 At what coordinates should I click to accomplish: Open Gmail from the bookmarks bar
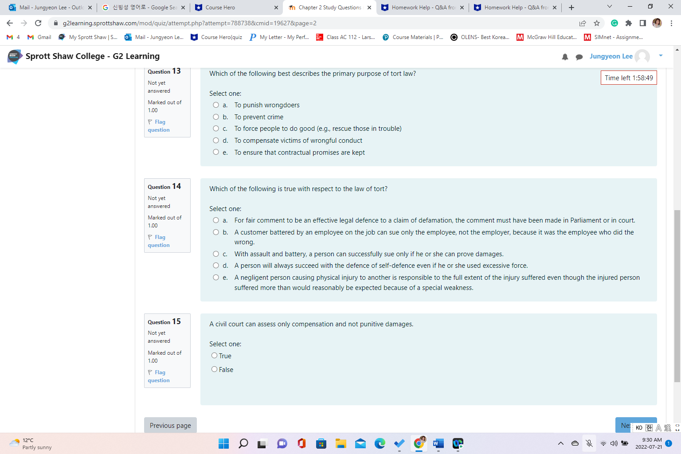(x=39, y=37)
